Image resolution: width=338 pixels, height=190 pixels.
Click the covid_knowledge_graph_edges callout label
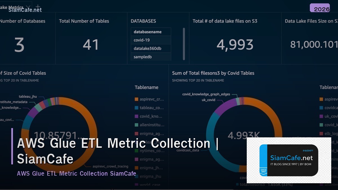click(x=206, y=94)
